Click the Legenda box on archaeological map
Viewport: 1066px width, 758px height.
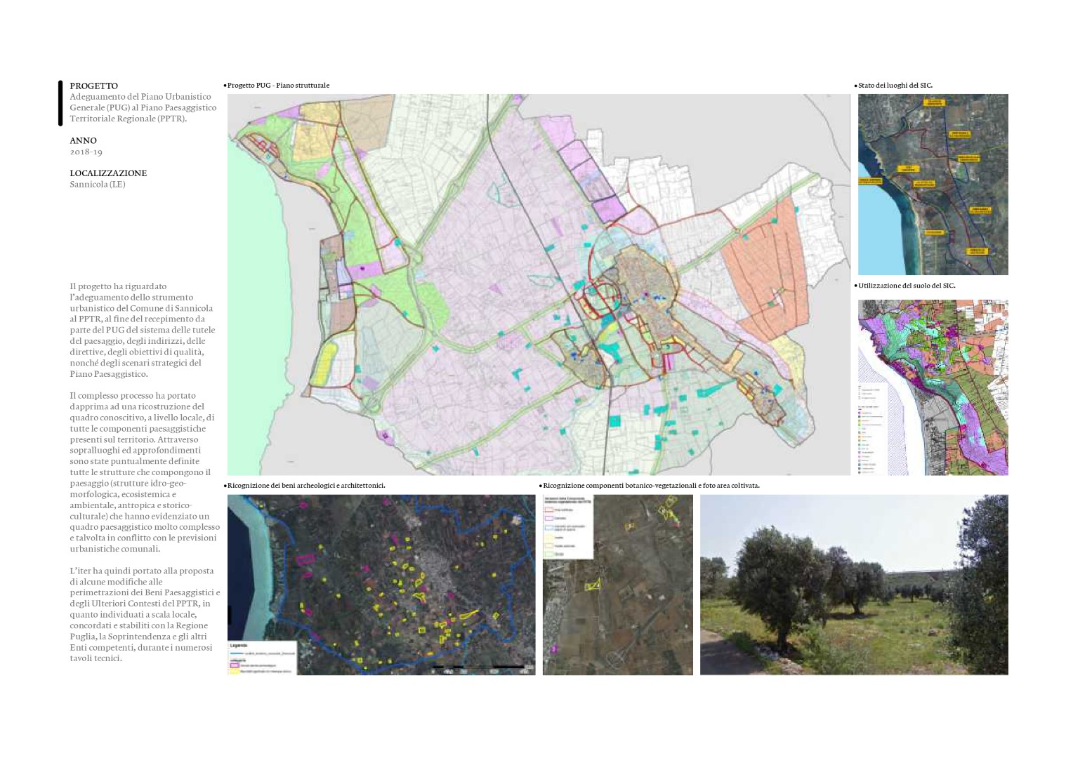pos(262,658)
